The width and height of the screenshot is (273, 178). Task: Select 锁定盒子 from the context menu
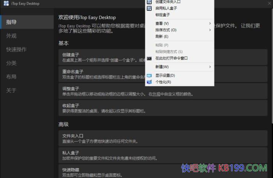tap(163, 15)
